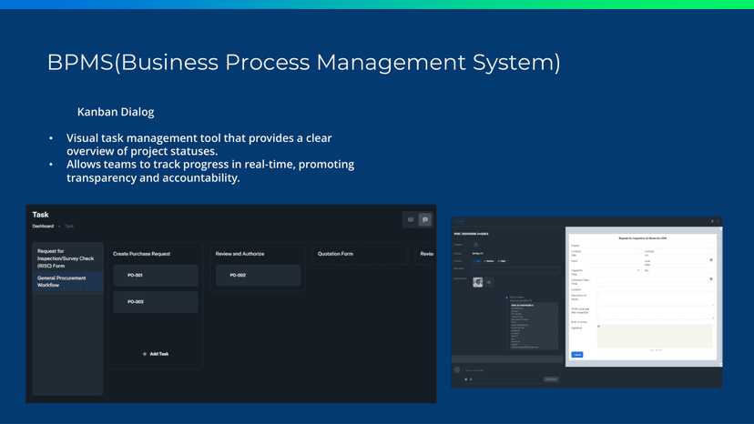Click the assignee add avatar icon

pyautogui.click(x=476, y=245)
